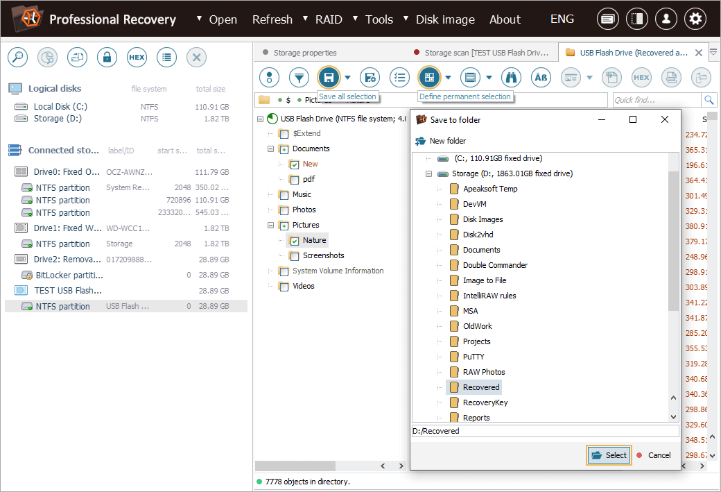
Task: Click the user account icon in header
Action: click(666, 19)
